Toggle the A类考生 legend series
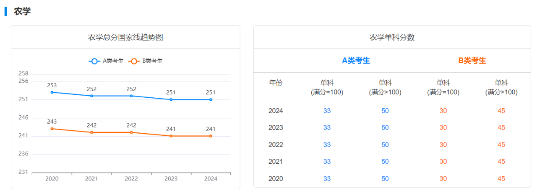The height and width of the screenshot is (193, 537). (x=106, y=61)
